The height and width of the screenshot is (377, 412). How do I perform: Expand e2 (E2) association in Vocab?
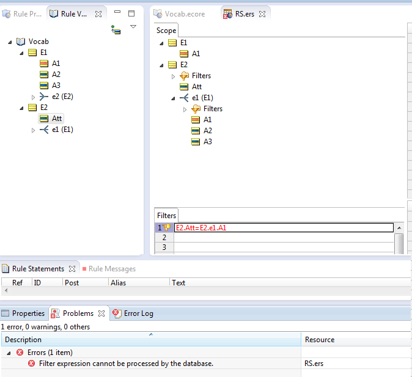click(33, 97)
